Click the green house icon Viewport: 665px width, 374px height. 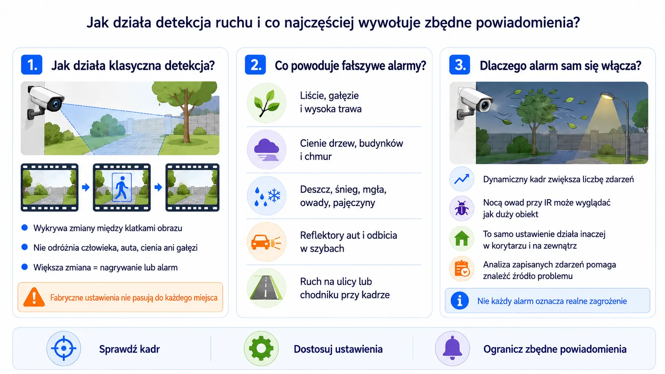462,239
